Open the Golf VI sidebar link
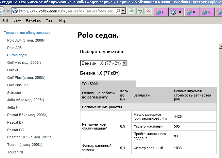The width and height of the screenshot is (222, 158). [12, 70]
